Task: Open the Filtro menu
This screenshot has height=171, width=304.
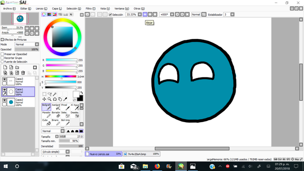Action: point(91,9)
